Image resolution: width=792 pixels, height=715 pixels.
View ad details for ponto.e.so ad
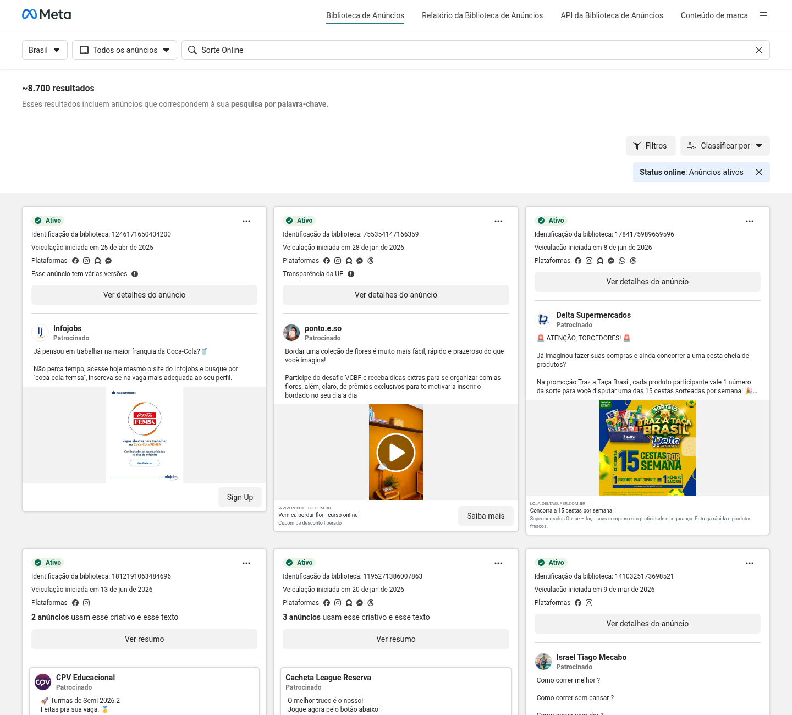click(396, 295)
